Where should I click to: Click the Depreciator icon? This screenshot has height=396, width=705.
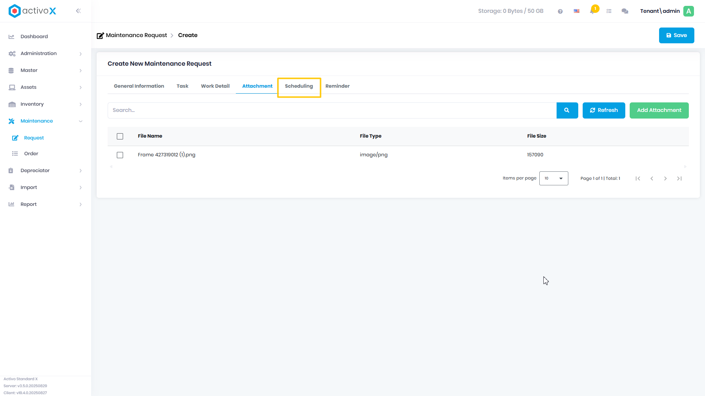pyautogui.click(x=11, y=171)
